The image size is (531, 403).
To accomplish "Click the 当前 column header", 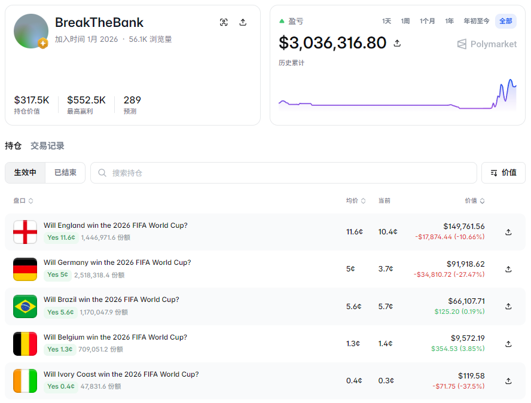I will coord(384,201).
